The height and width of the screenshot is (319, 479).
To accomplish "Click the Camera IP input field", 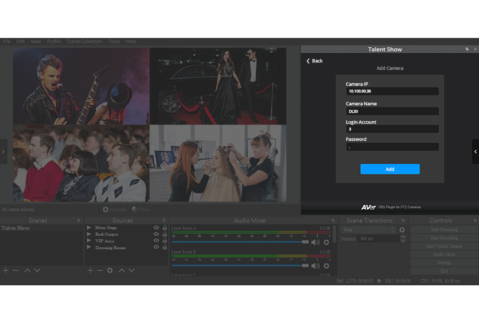I will coord(392,91).
